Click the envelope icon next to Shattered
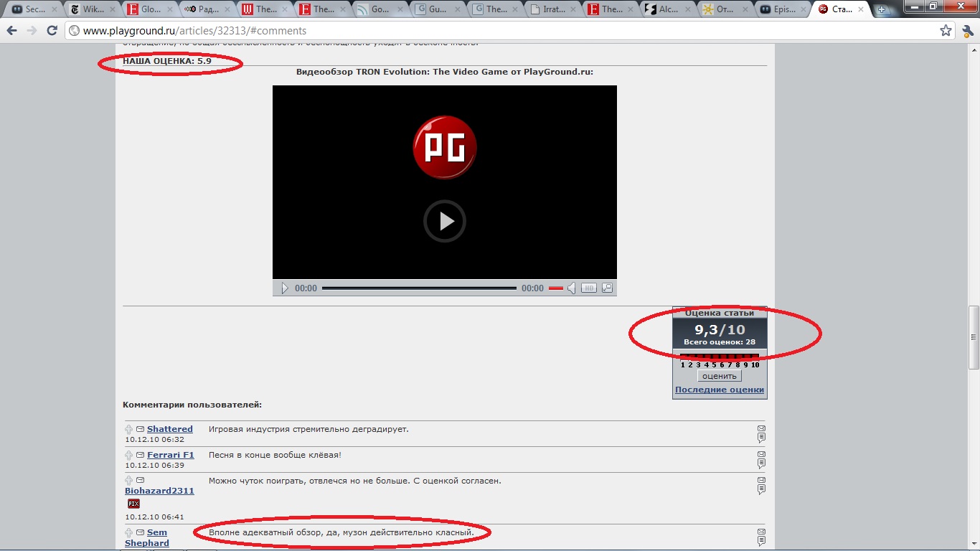This screenshot has width=980, height=551. tap(141, 429)
